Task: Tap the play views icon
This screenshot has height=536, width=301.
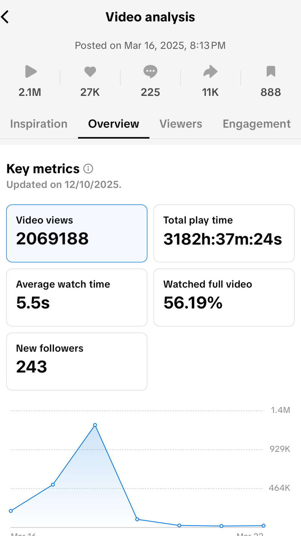Action: [30, 71]
